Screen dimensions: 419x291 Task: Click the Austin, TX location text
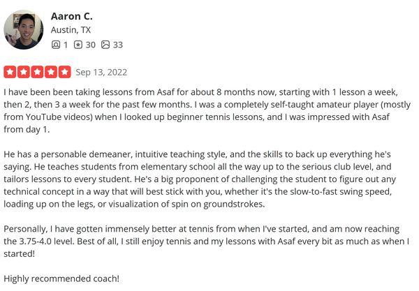[71, 30]
